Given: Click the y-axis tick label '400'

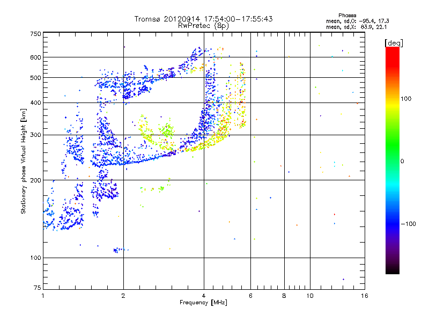Looking at the screenshot, I should (x=36, y=103).
